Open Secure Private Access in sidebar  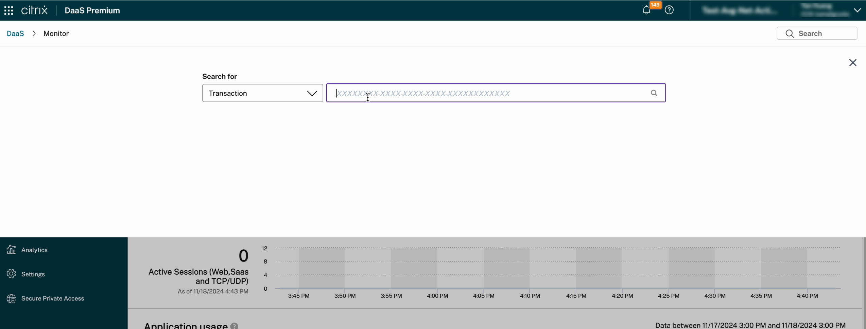tap(53, 298)
